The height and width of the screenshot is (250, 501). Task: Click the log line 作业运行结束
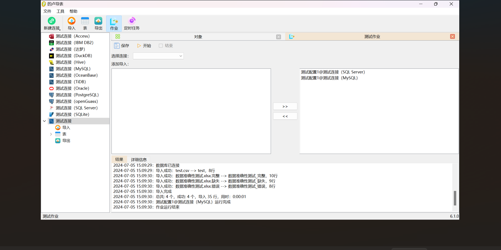click(x=146, y=207)
